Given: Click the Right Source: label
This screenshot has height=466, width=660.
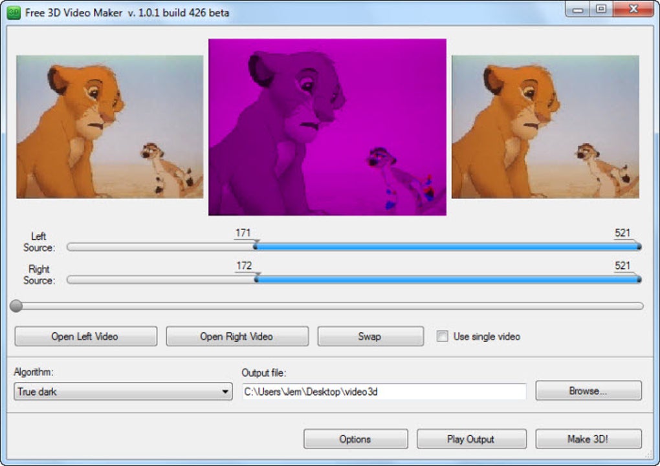Looking at the screenshot, I should tap(39, 275).
